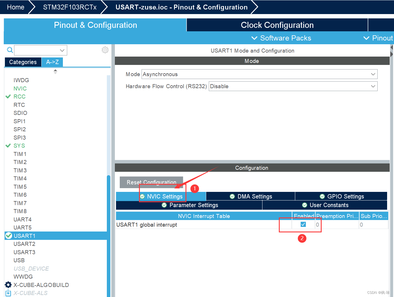This screenshot has height=297, width=394.
Task: Select IWDG in peripheral list
Action: [x=21, y=80]
